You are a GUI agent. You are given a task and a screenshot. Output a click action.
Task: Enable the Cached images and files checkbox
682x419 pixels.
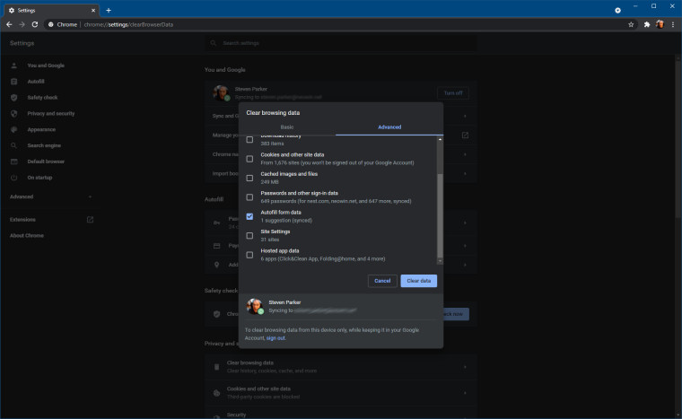click(x=249, y=178)
